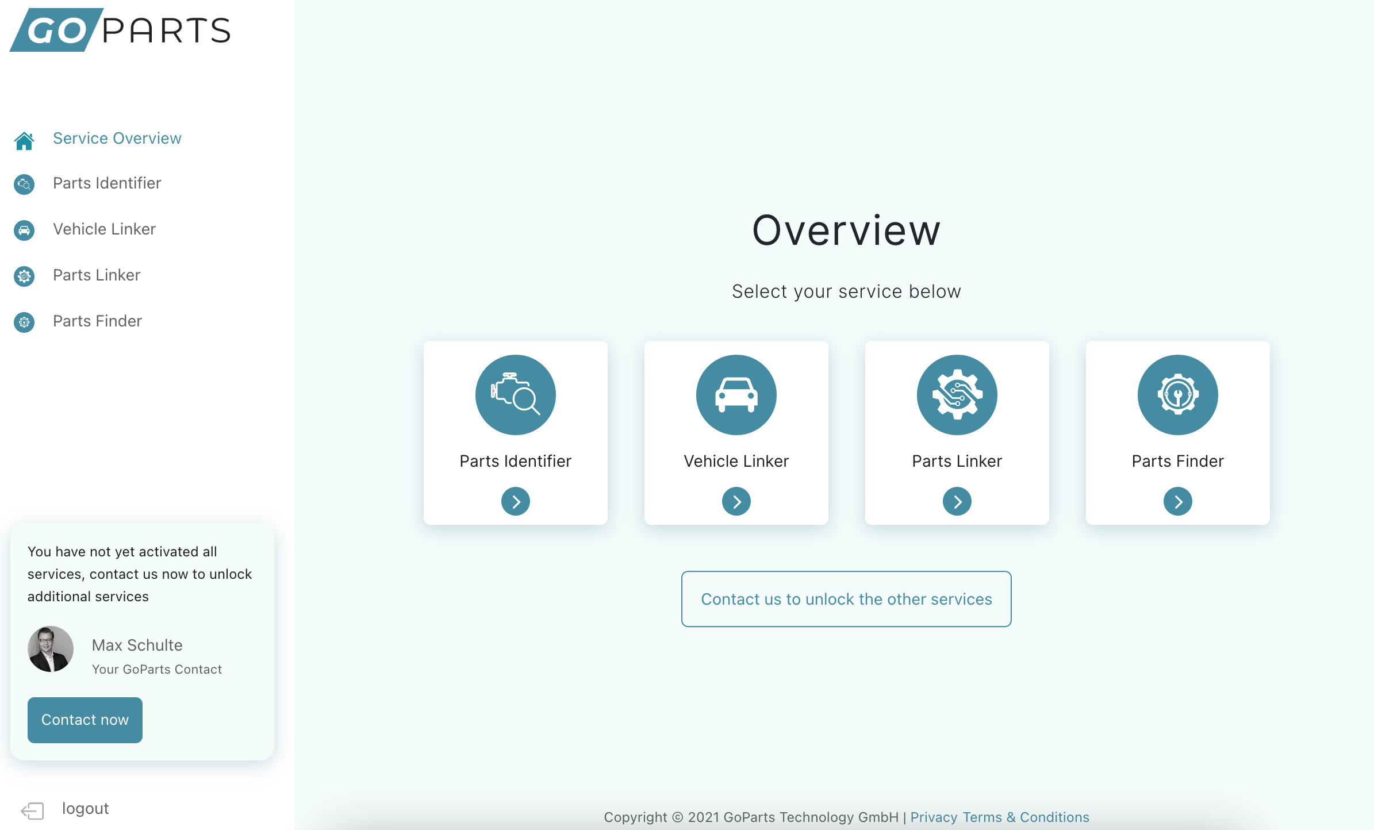This screenshot has width=1374, height=830.
Task: Click the Parts Linker card title
Action: (x=957, y=461)
